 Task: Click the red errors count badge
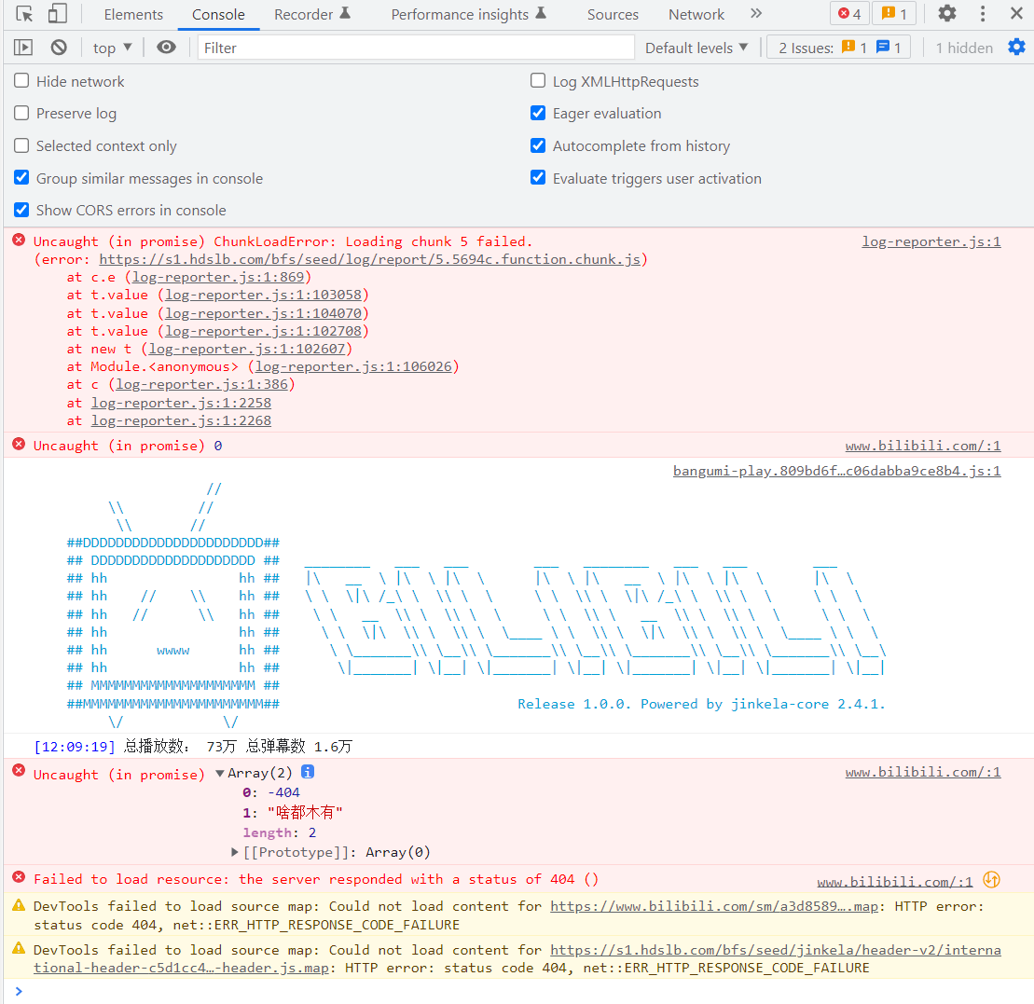click(x=849, y=13)
